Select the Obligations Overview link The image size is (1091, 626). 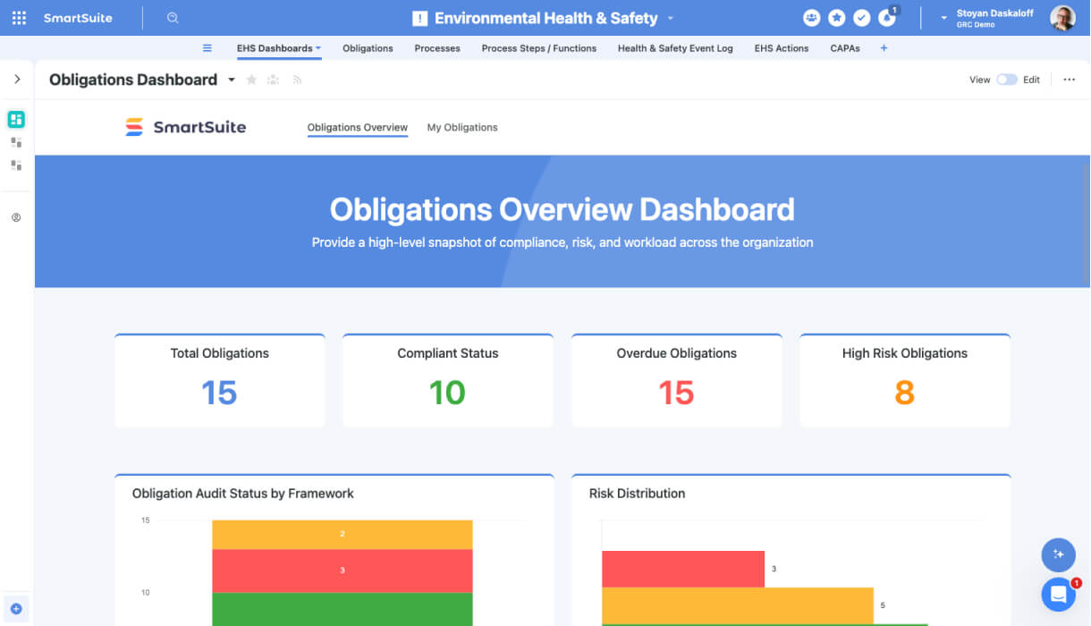(358, 128)
